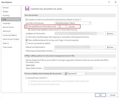Switch to the Proofing category
The image size is (119, 98).
click(x=11, y=15)
